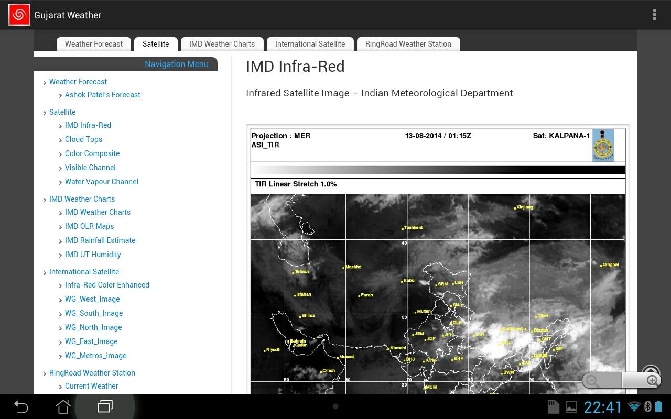The width and height of the screenshot is (671, 419).
Task: Open the Water Vapour Channel link
Action: 101,182
